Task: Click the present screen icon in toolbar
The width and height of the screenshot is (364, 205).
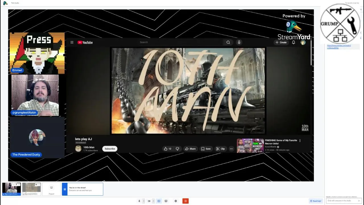Action: [x=166, y=201]
